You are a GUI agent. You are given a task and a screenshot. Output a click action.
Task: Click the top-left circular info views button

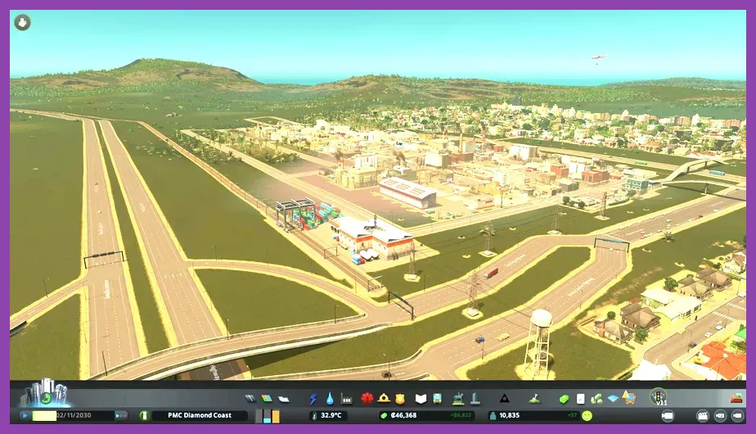[x=22, y=22]
